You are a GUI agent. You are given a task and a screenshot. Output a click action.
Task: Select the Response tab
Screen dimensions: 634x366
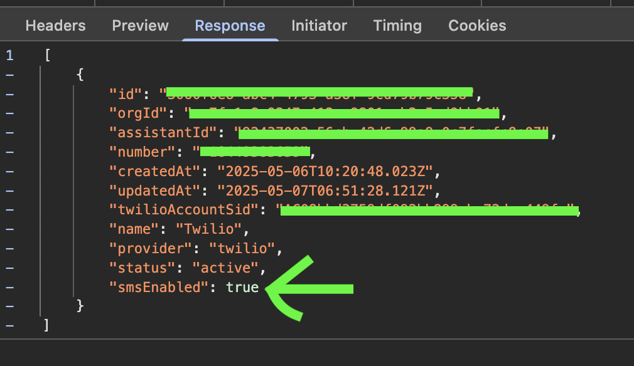point(230,26)
